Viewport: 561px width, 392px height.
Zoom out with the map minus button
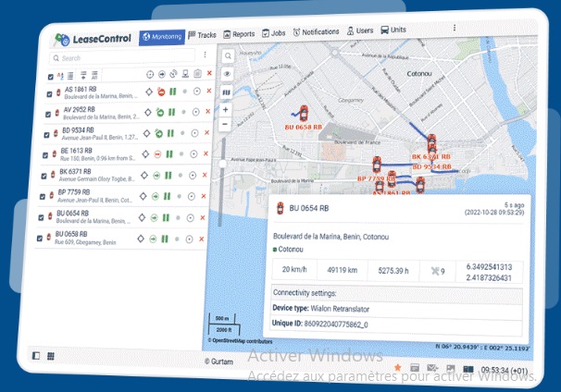[x=225, y=123]
